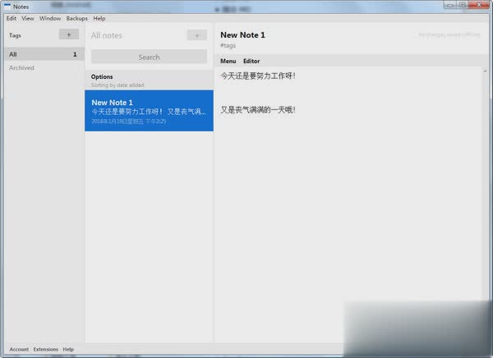The height and width of the screenshot is (358, 493).
Task: Open the Edit menu
Action: (x=12, y=17)
